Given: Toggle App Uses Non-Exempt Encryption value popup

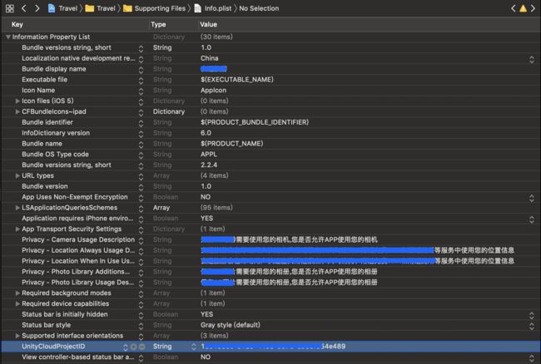Looking at the screenshot, I should click(x=532, y=198).
